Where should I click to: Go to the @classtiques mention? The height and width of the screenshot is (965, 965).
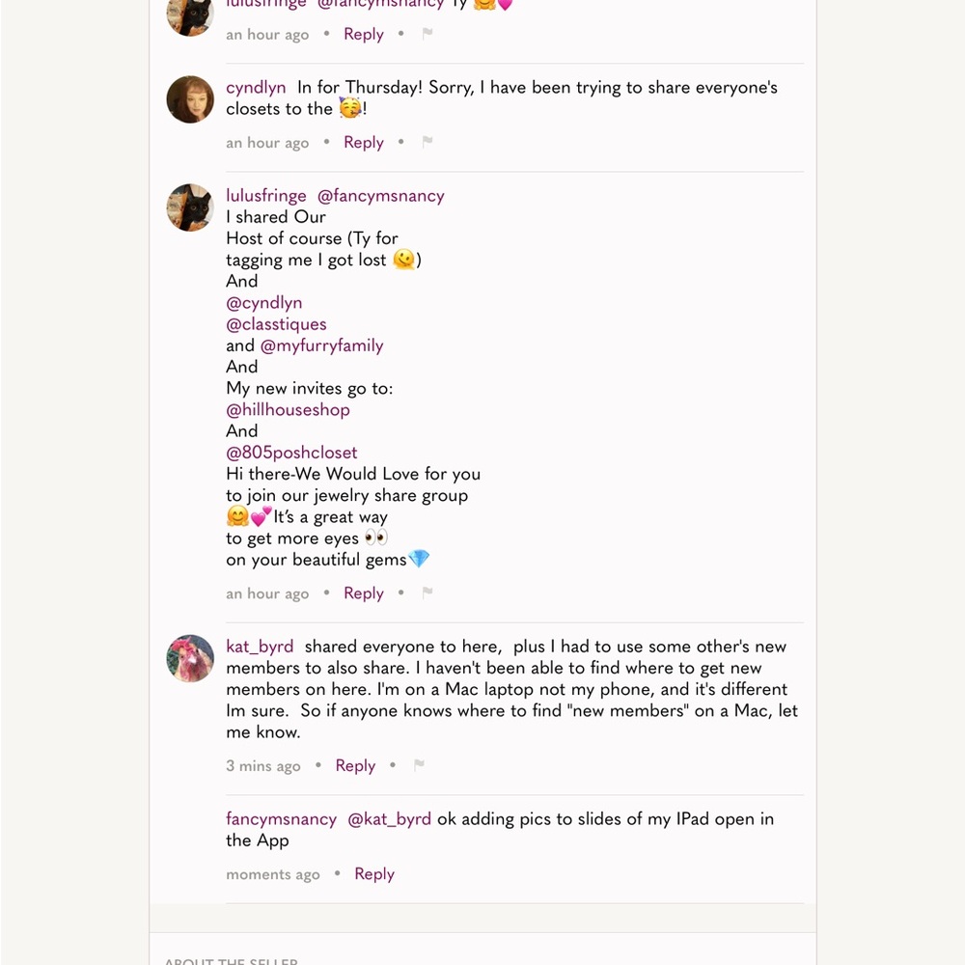(276, 324)
